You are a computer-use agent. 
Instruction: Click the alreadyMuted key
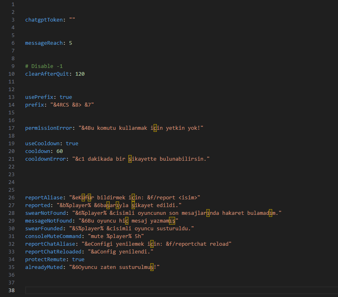pyautogui.click(x=44, y=267)
